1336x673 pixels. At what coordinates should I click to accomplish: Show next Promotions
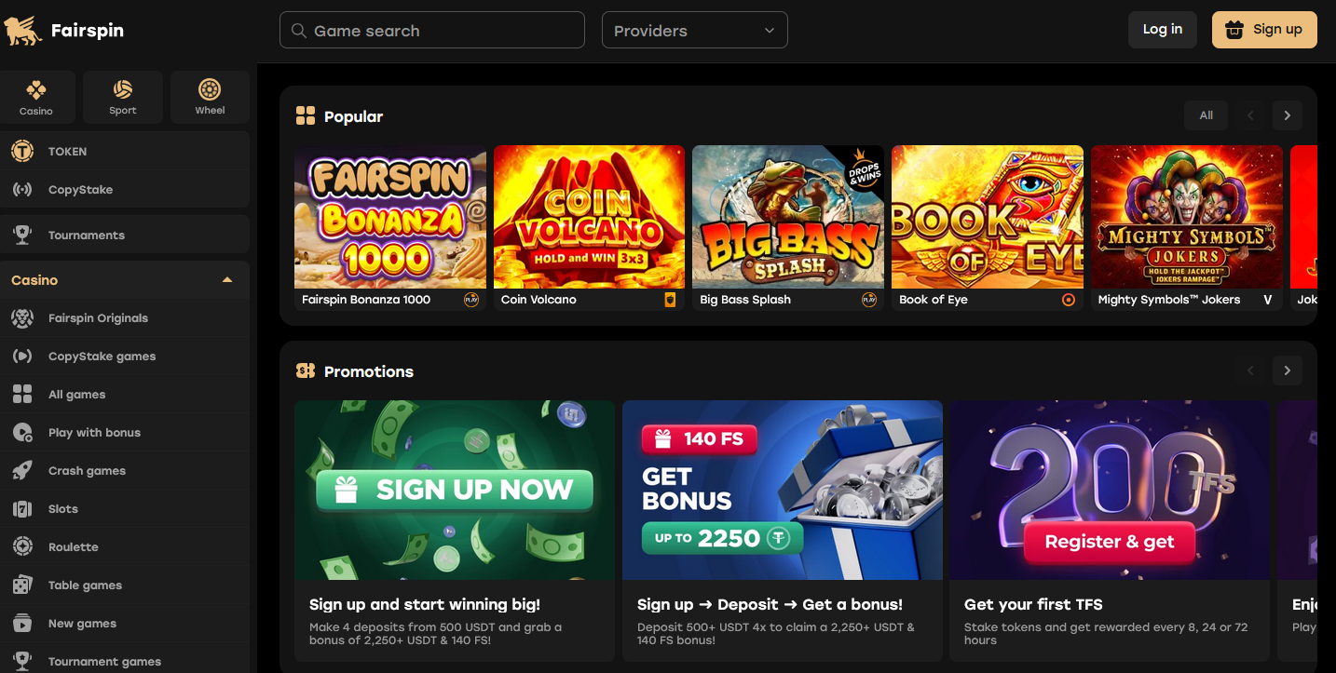click(1288, 370)
